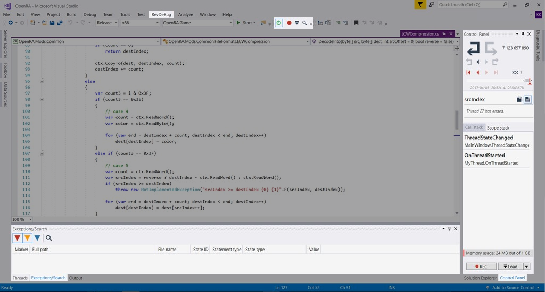Screen dimensions: 545x292
Task: Collapse the if block on line 98
Action: [42, 99]
